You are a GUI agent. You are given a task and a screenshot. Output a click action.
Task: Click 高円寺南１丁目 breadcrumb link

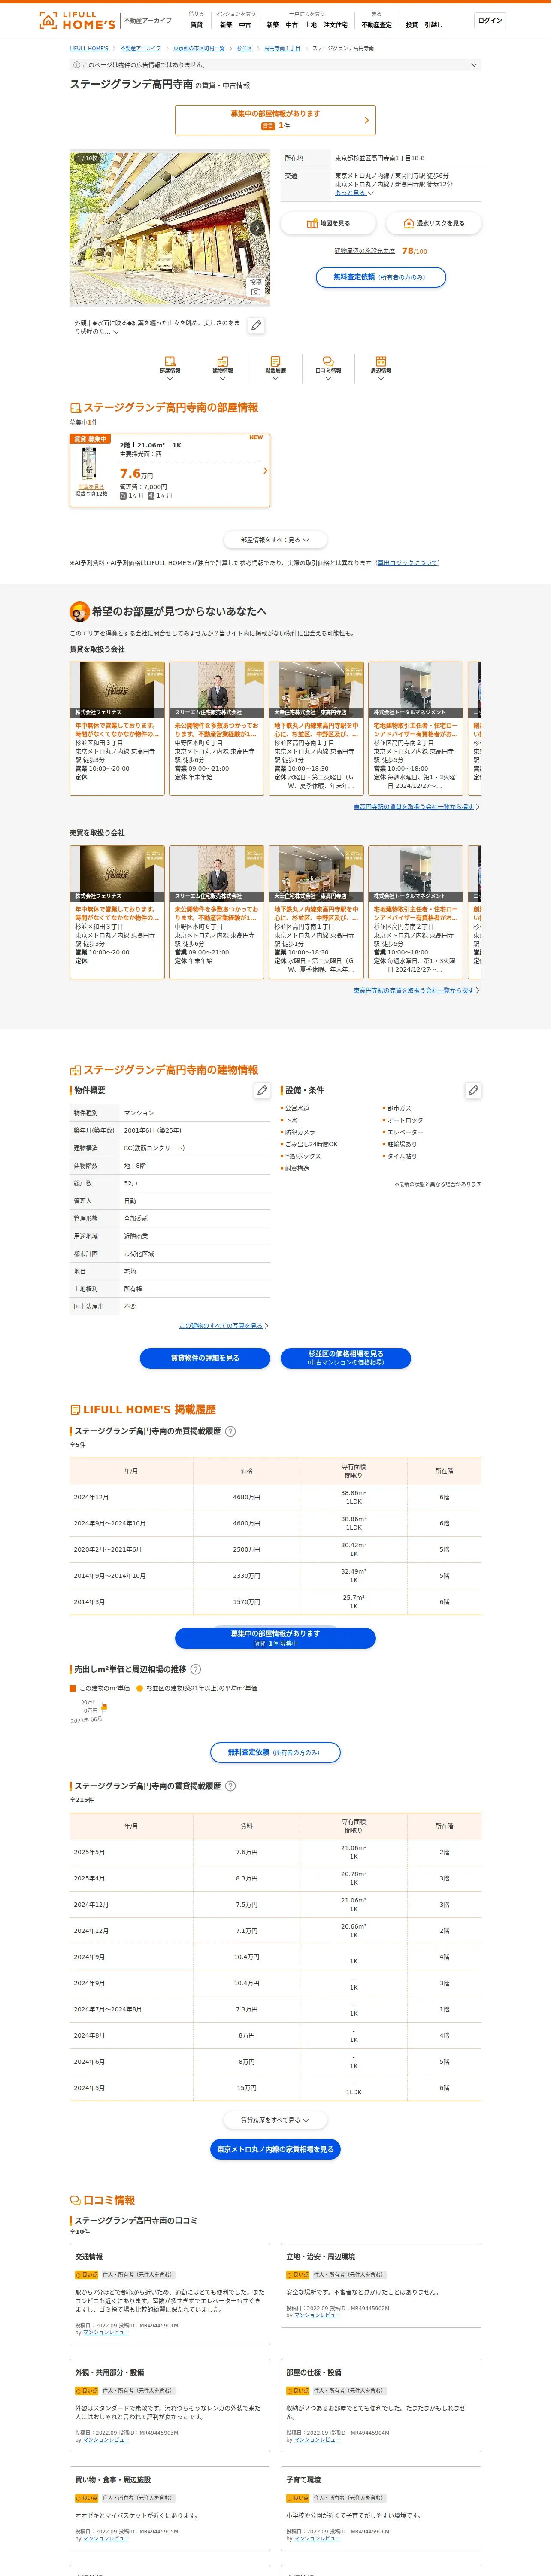(x=282, y=48)
